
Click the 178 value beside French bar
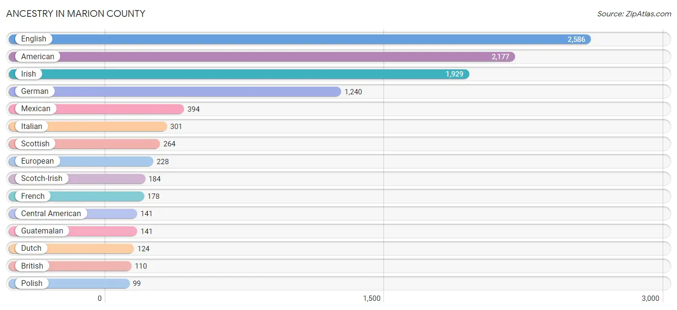pyautogui.click(x=154, y=196)
